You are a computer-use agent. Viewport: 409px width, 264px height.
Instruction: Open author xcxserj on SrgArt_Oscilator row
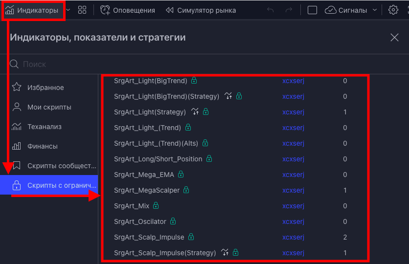(x=293, y=221)
